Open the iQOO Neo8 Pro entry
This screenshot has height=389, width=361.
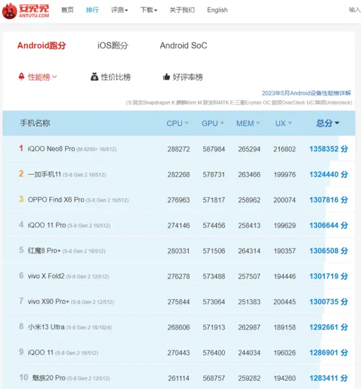click(x=51, y=149)
